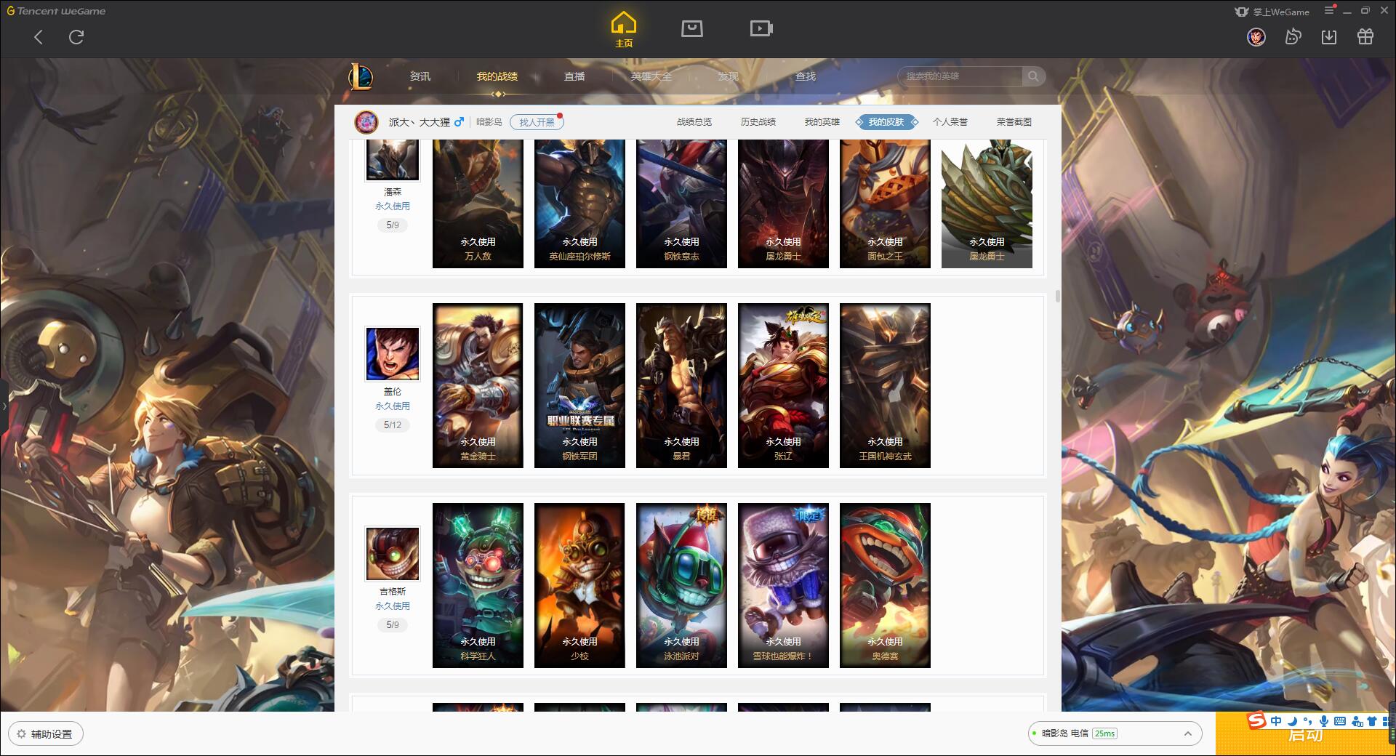
Task: Open the 少校 skin thumbnail
Action: click(579, 586)
